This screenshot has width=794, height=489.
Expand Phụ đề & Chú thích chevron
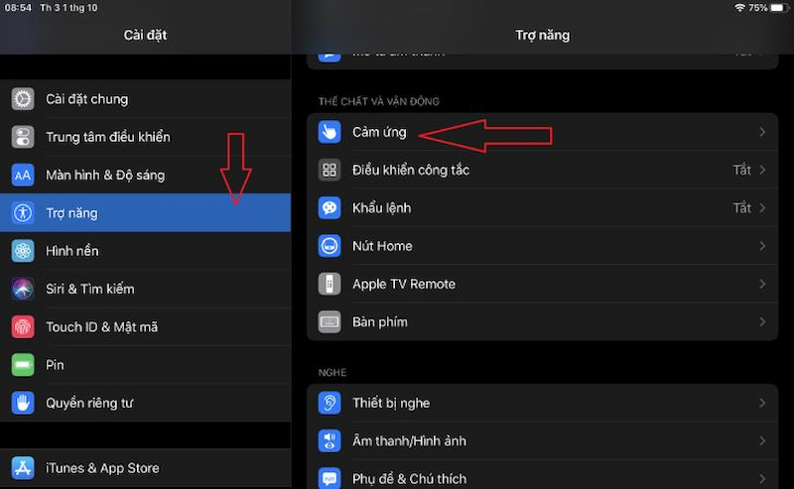click(762, 479)
